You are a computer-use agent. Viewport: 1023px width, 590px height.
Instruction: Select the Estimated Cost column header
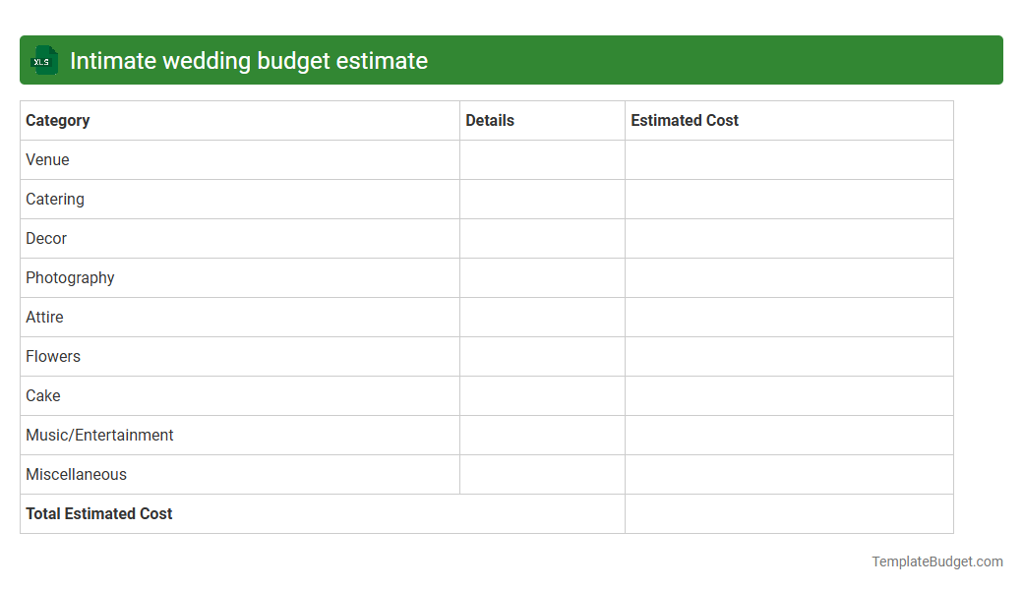[x=685, y=120]
